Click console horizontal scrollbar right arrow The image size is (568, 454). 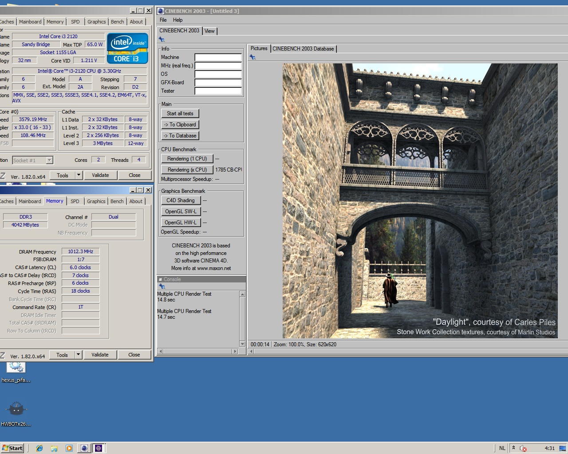pos(235,352)
